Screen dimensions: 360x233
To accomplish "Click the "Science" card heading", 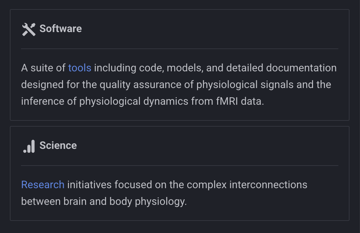I will coord(58,146).
